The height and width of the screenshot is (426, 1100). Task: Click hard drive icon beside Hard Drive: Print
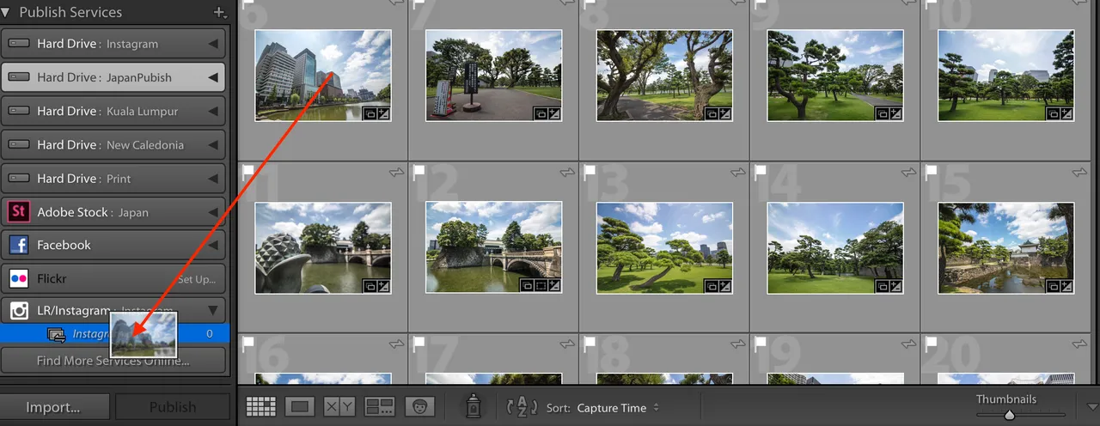click(x=19, y=179)
